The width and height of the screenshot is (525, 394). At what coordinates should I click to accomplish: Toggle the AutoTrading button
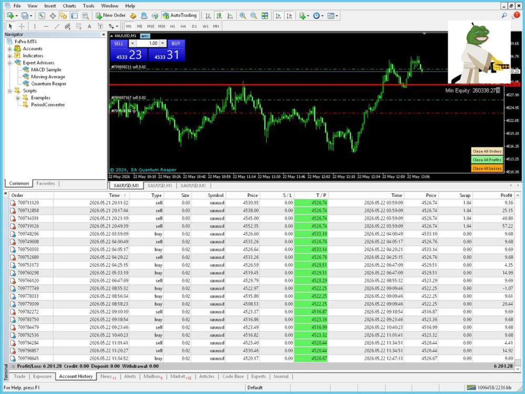point(180,15)
